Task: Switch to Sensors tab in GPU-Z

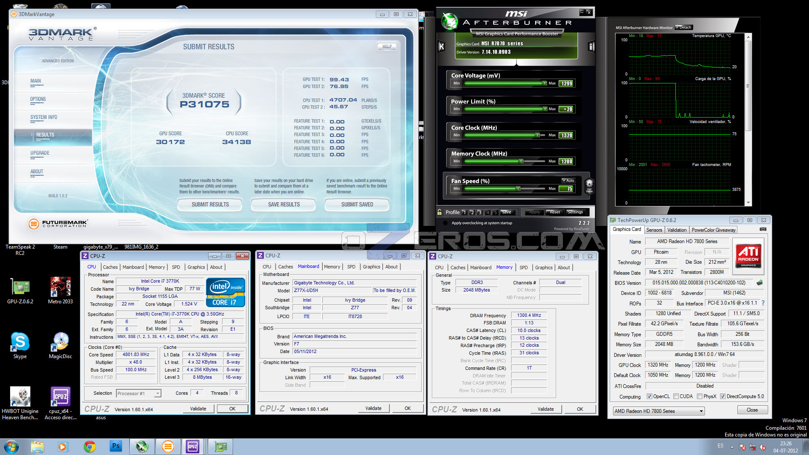Action: 654,230
